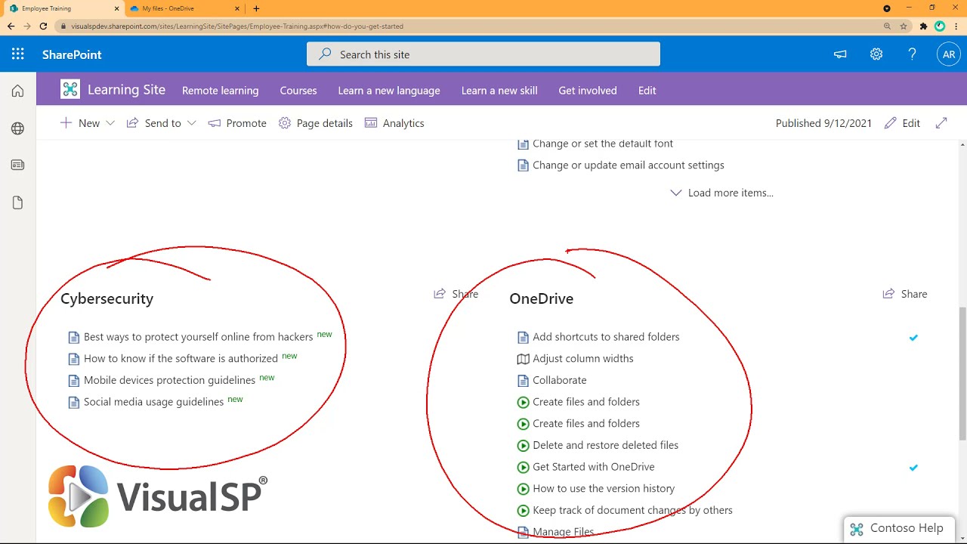This screenshot has width=967, height=544.
Task: Open Change or set the default font
Action: [602, 144]
